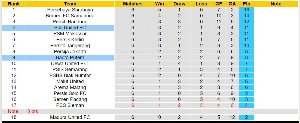Click the GF column header
300x123 pixels.
click(x=218, y=4)
